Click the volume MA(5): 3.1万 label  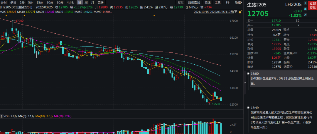click(x=26, y=116)
